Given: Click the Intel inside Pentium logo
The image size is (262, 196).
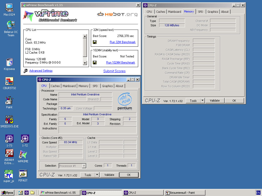Looking at the screenshot, I should [x=125, y=101].
